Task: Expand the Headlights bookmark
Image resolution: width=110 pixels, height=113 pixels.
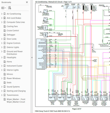Action: click(x=2, y=57)
